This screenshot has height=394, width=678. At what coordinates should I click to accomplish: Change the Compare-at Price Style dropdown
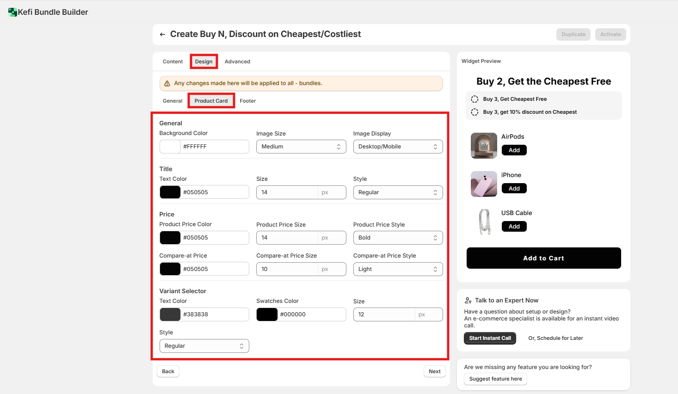(398, 269)
